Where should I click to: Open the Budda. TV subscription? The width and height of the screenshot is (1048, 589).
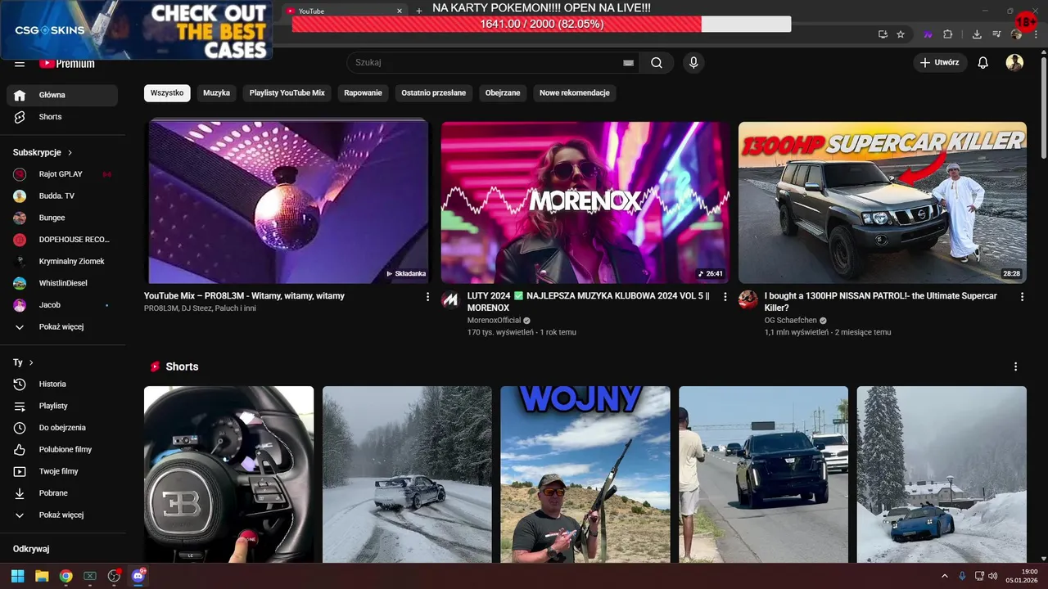[62, 196]
